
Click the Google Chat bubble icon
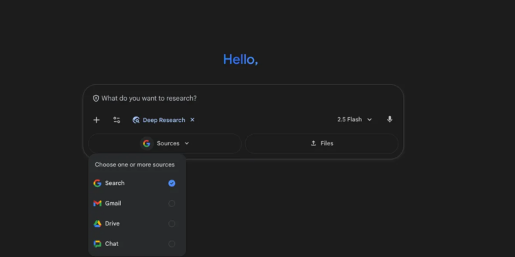tap(98, 244)
